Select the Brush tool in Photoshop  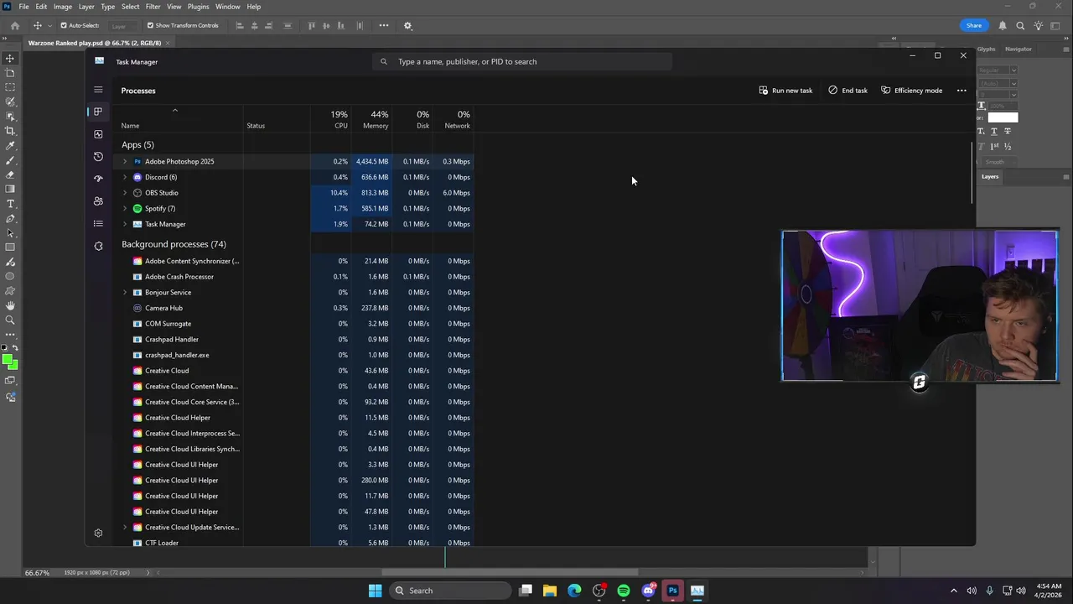point(10,160)
